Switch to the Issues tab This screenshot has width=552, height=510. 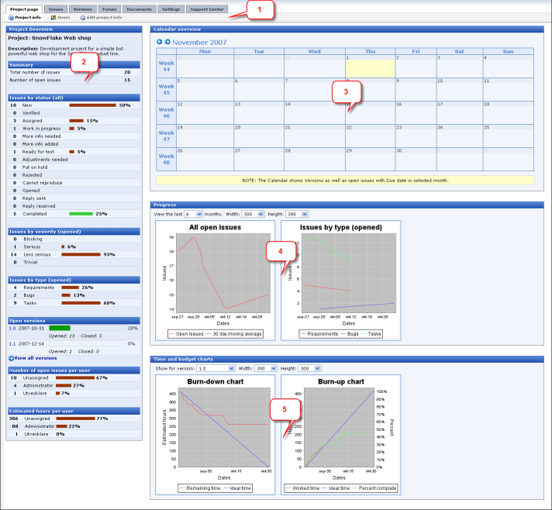pyautogui.click(x=56, y=9)
